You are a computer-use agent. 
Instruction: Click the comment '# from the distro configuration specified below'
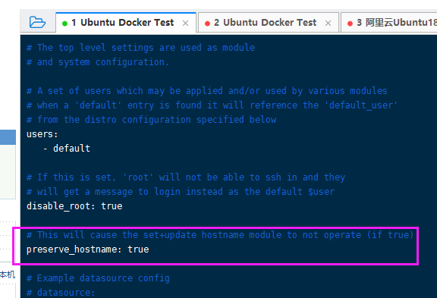[151, 120]
